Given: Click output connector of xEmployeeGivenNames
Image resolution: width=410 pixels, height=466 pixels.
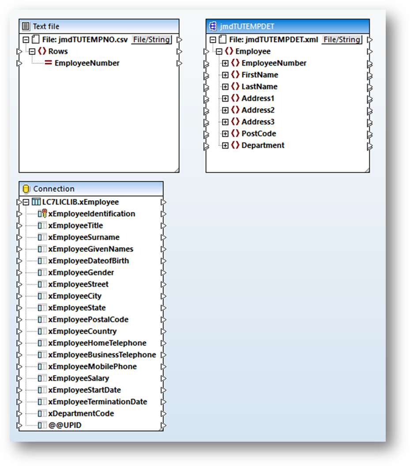Looking at the screenshot, I should [x=163, y=249].
